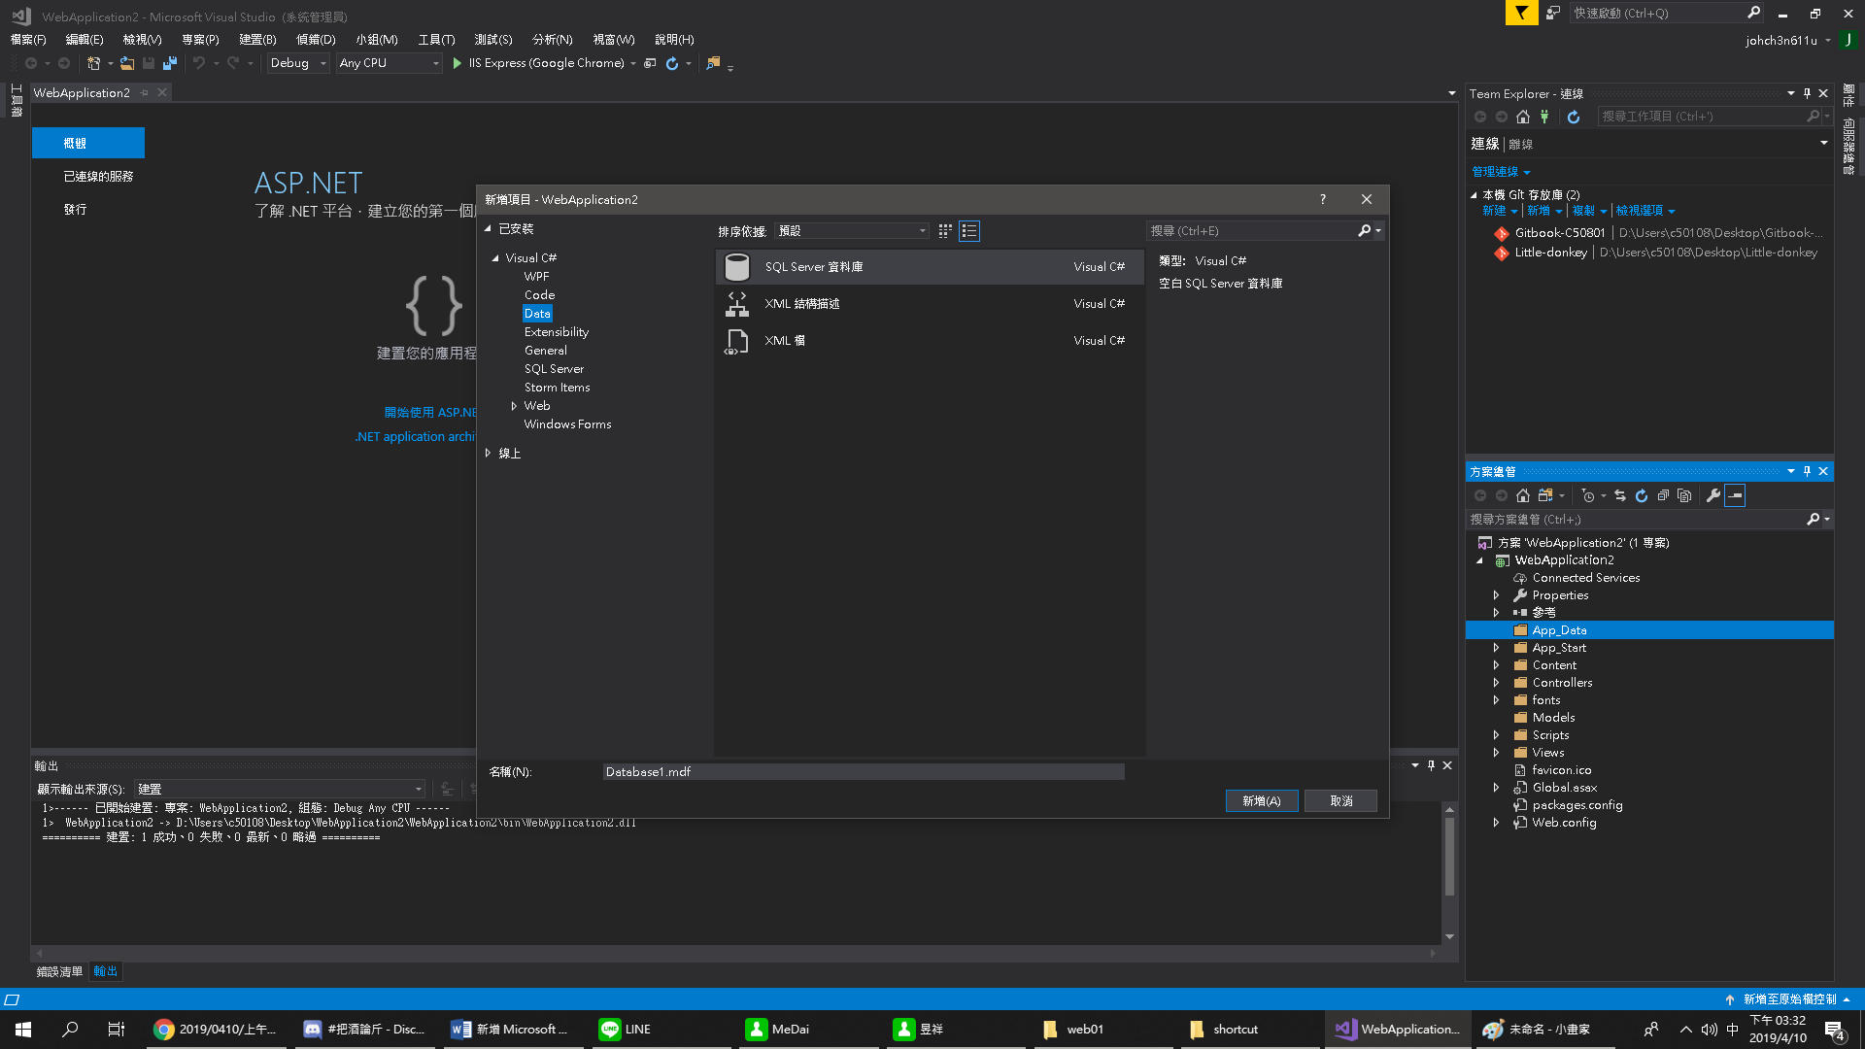
Task: Click the Cancel button in dialog
Action: click(1340, 801)
